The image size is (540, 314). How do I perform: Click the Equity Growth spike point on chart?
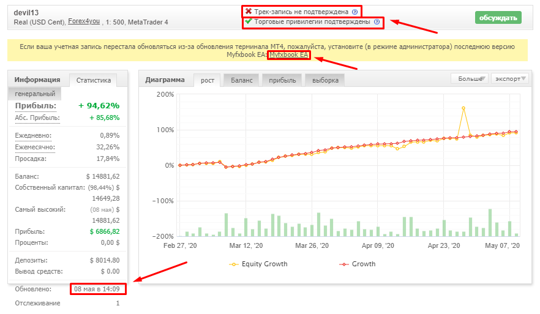coord(463,108)
